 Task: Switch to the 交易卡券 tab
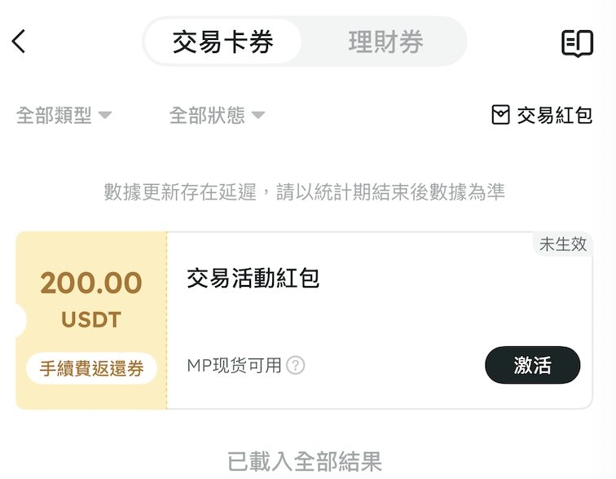(x=222, y=42)
